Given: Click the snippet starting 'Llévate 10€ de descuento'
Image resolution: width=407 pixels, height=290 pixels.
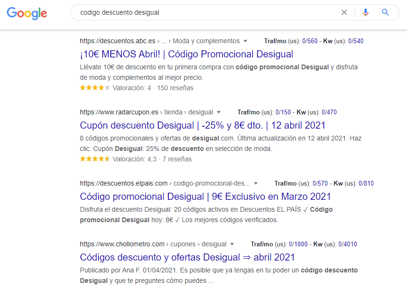Looking at the screenshot, I should coord(219,72).
